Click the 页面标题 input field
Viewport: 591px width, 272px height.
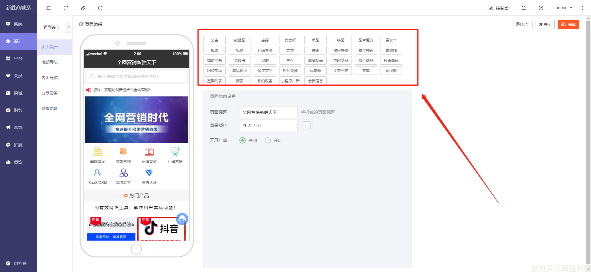[x=268, y=112]
